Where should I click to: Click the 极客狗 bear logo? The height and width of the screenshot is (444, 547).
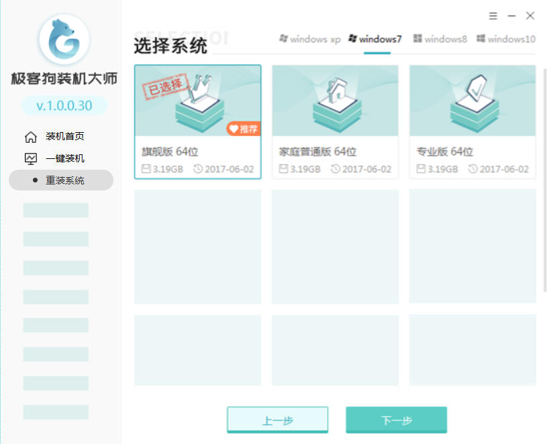point(64,40)
